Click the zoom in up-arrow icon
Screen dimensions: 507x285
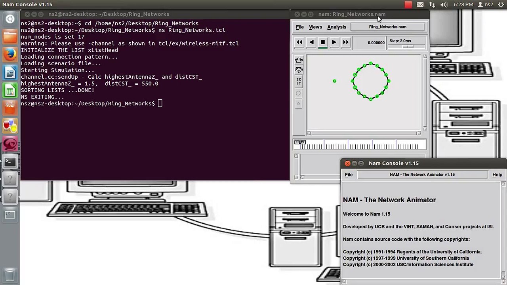(x=299, y=61)
